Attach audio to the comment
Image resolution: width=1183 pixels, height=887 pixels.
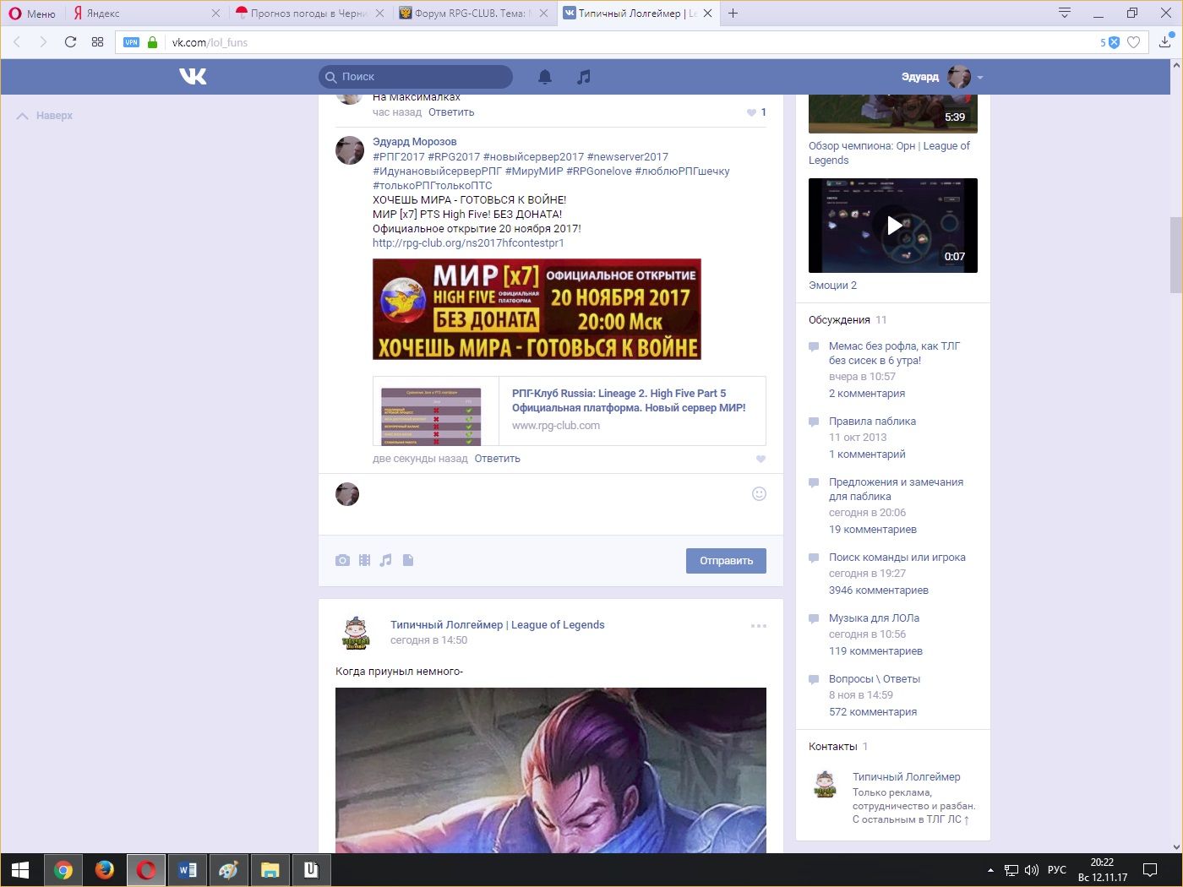(x=386, y=560)
